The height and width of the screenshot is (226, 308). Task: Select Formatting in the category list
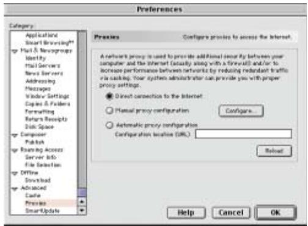point(40,112)
